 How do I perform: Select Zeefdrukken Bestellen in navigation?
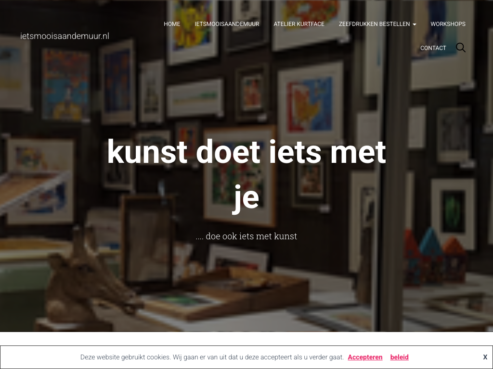(x=374, y=24)
